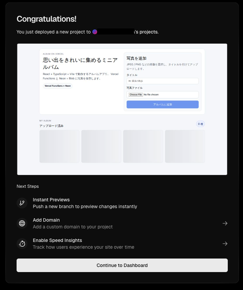Click the Choose File button in the preview

coord(135,94)
